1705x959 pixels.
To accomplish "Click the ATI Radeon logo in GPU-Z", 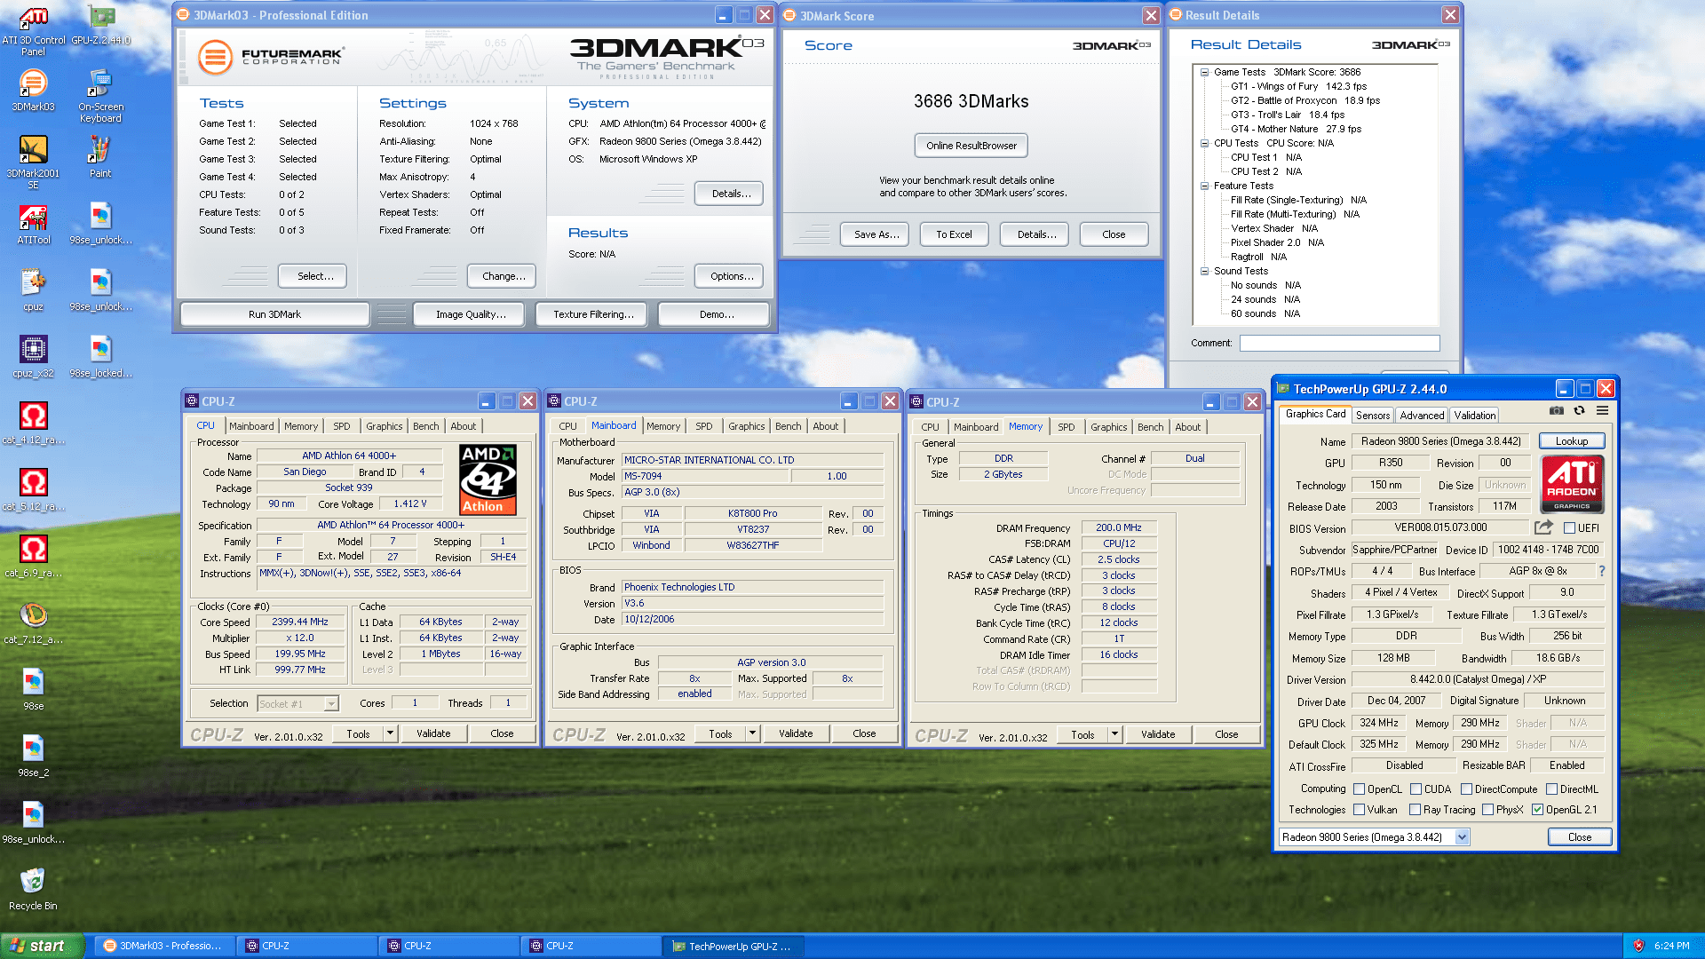I will tap(1572, 484).
